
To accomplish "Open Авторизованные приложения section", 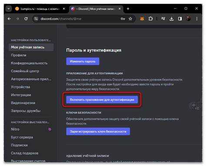I will [x=31, y=79].
